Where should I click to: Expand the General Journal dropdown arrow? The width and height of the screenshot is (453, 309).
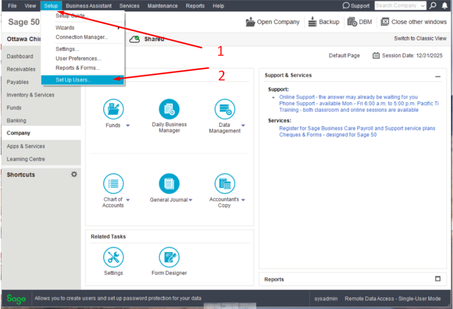tap(191, 200)
